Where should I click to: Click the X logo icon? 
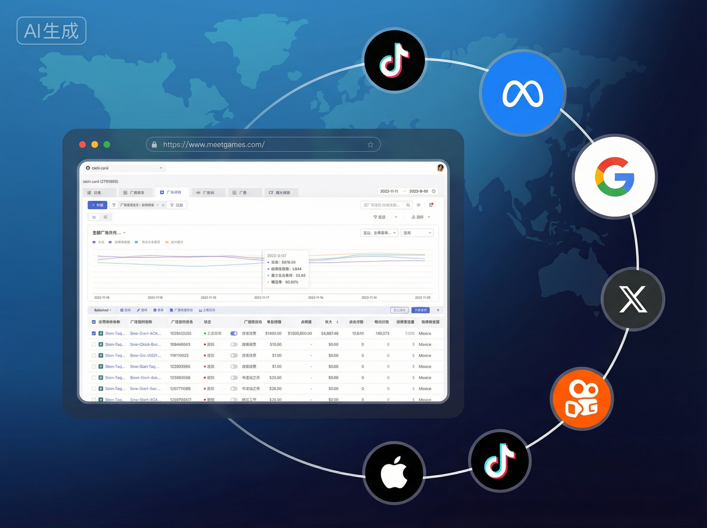tap(633, 299)
